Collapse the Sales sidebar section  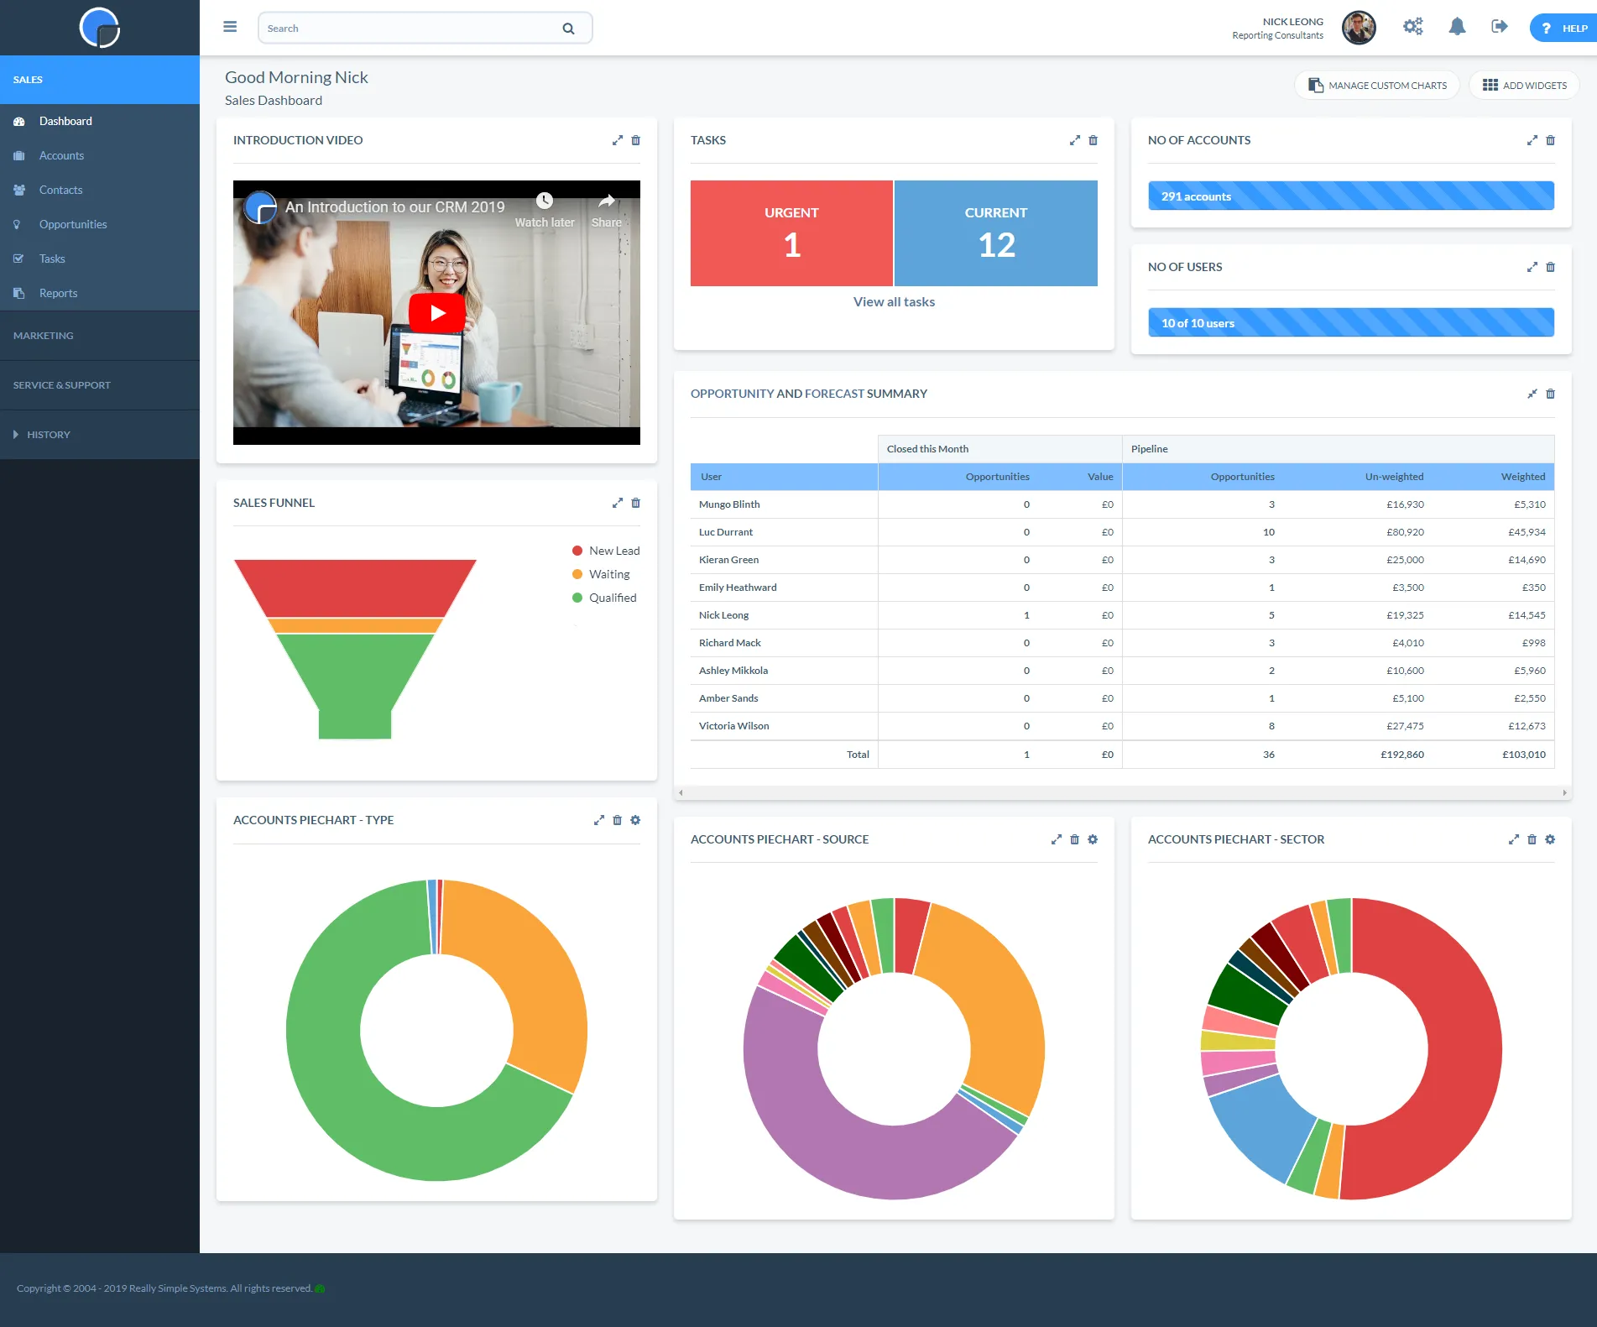pyautogui.click(x=100, y=80)
